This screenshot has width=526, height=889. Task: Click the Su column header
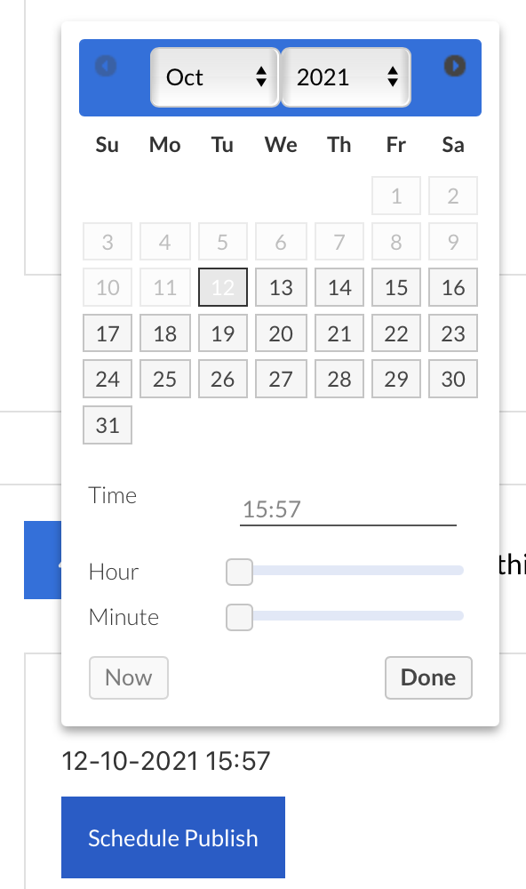pyautogui.click(x=107, y=144)
